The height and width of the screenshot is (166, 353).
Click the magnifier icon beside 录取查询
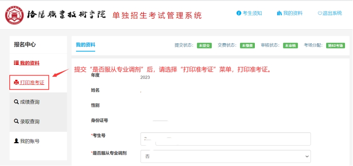coord(16,121)
